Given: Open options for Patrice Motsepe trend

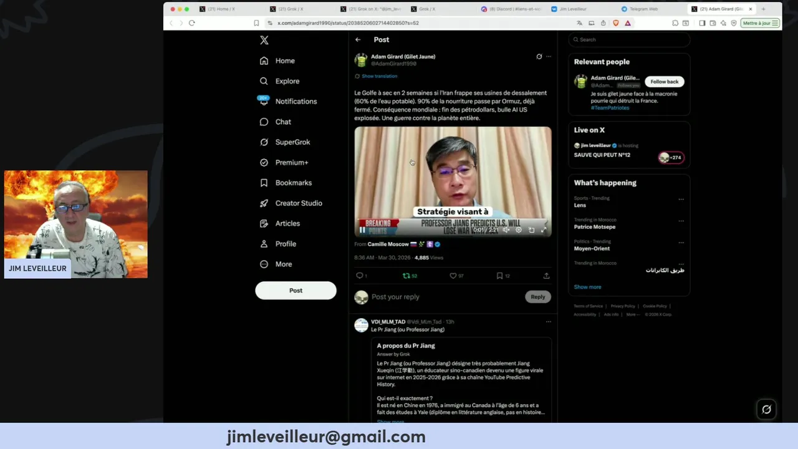Looking at the screenshot, I should tap(681, 221).
